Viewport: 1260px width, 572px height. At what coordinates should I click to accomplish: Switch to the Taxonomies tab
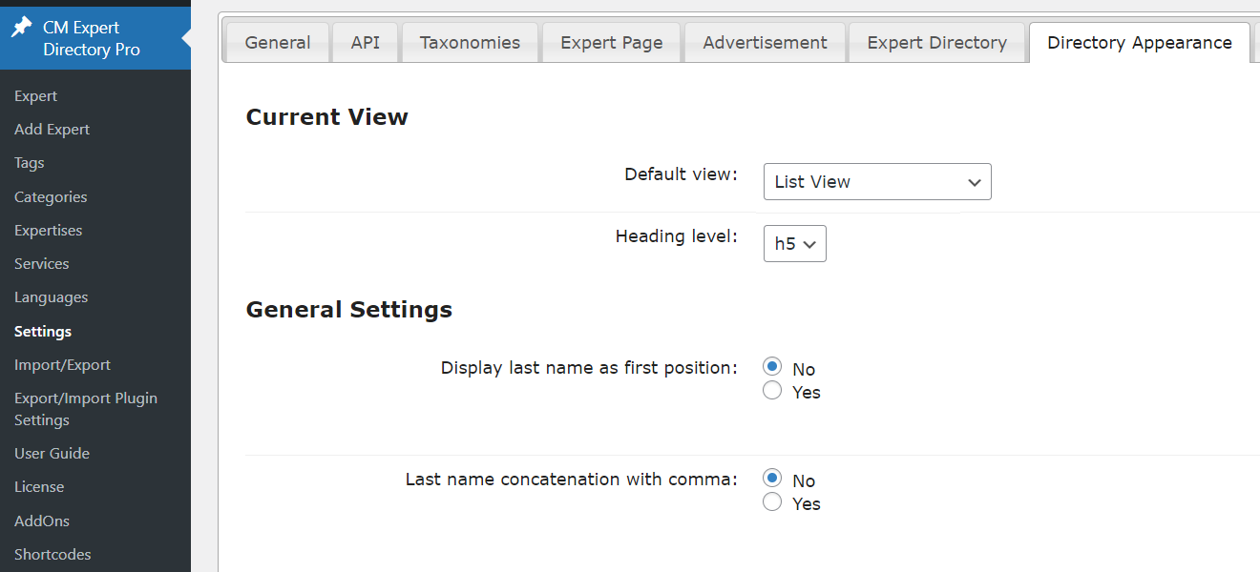470,43
